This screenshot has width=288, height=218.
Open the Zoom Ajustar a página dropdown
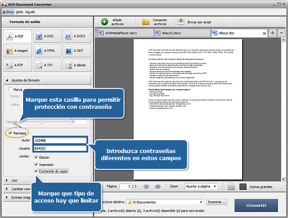coord(201,186)
